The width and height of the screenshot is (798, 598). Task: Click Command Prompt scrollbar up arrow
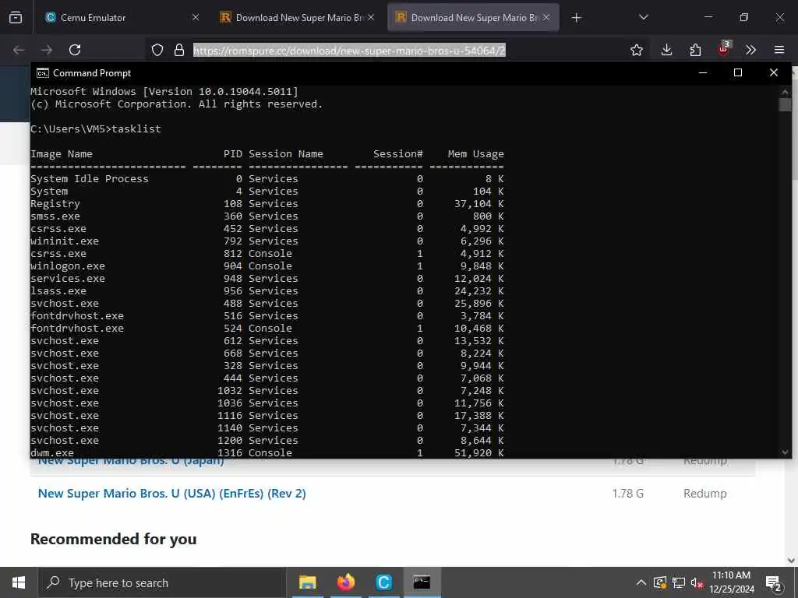(785, 92)
